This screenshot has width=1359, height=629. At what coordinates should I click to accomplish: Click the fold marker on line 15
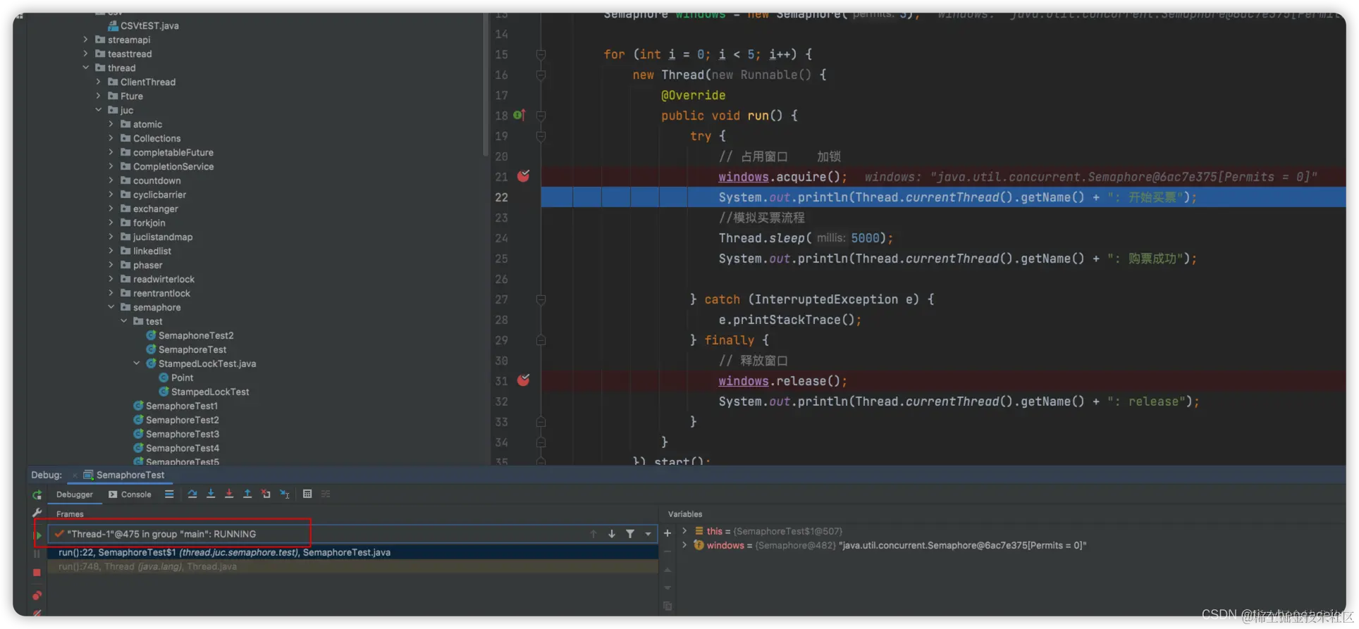(x=541, y=54)
